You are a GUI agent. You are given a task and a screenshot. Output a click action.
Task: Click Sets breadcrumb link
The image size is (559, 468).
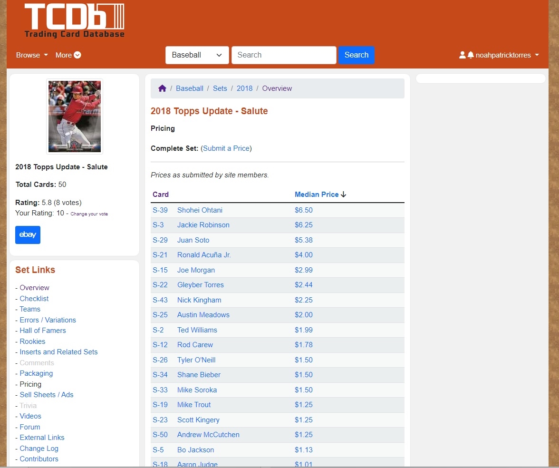220,88
